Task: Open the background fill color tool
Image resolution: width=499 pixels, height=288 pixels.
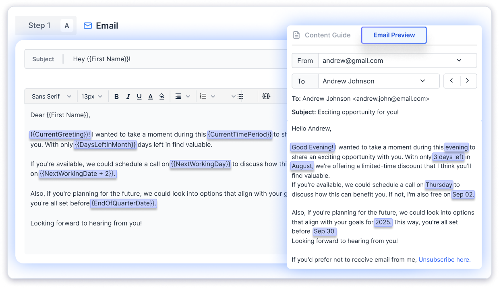Action: 162,97
